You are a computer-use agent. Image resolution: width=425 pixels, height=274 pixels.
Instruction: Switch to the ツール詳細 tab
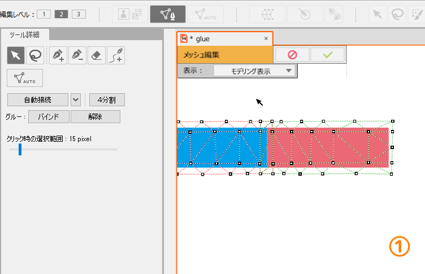[x=25, y=35]
